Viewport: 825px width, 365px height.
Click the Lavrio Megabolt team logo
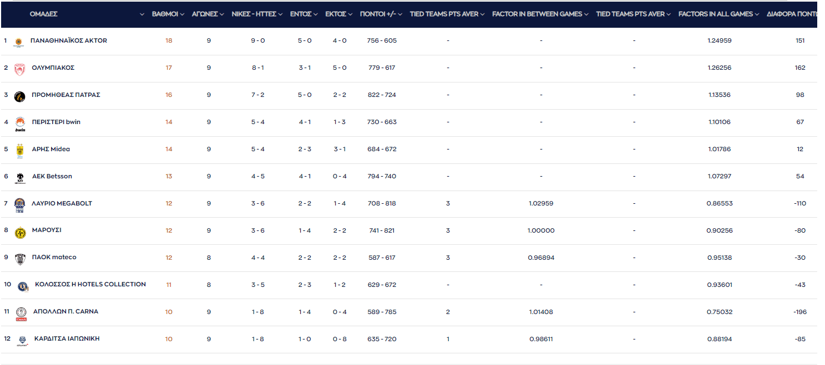20,205
